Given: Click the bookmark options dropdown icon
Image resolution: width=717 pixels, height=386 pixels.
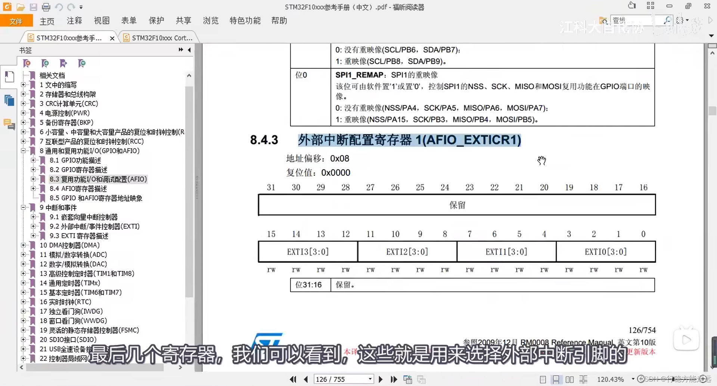Looking at the screenshot, I should pyautogui.click(x=82, y=63).
